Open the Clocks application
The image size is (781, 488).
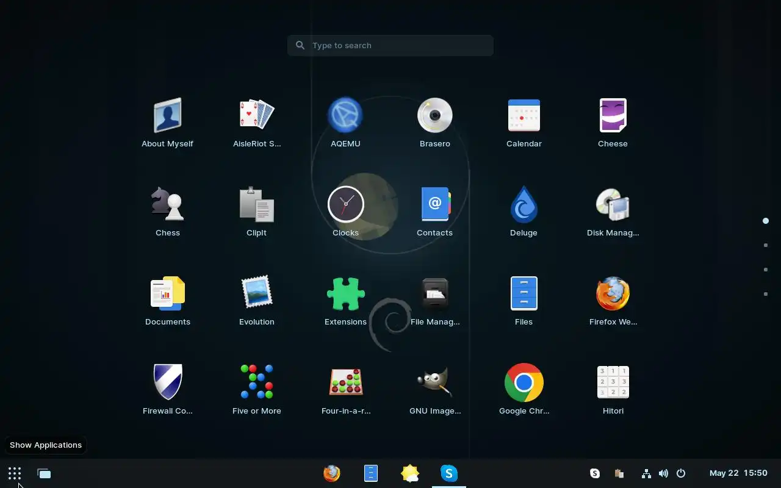[345, 212]
